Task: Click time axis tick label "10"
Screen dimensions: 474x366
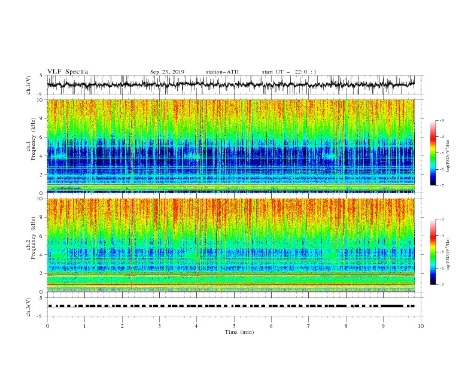Action: pyautogui.click(x=421, y=326)
